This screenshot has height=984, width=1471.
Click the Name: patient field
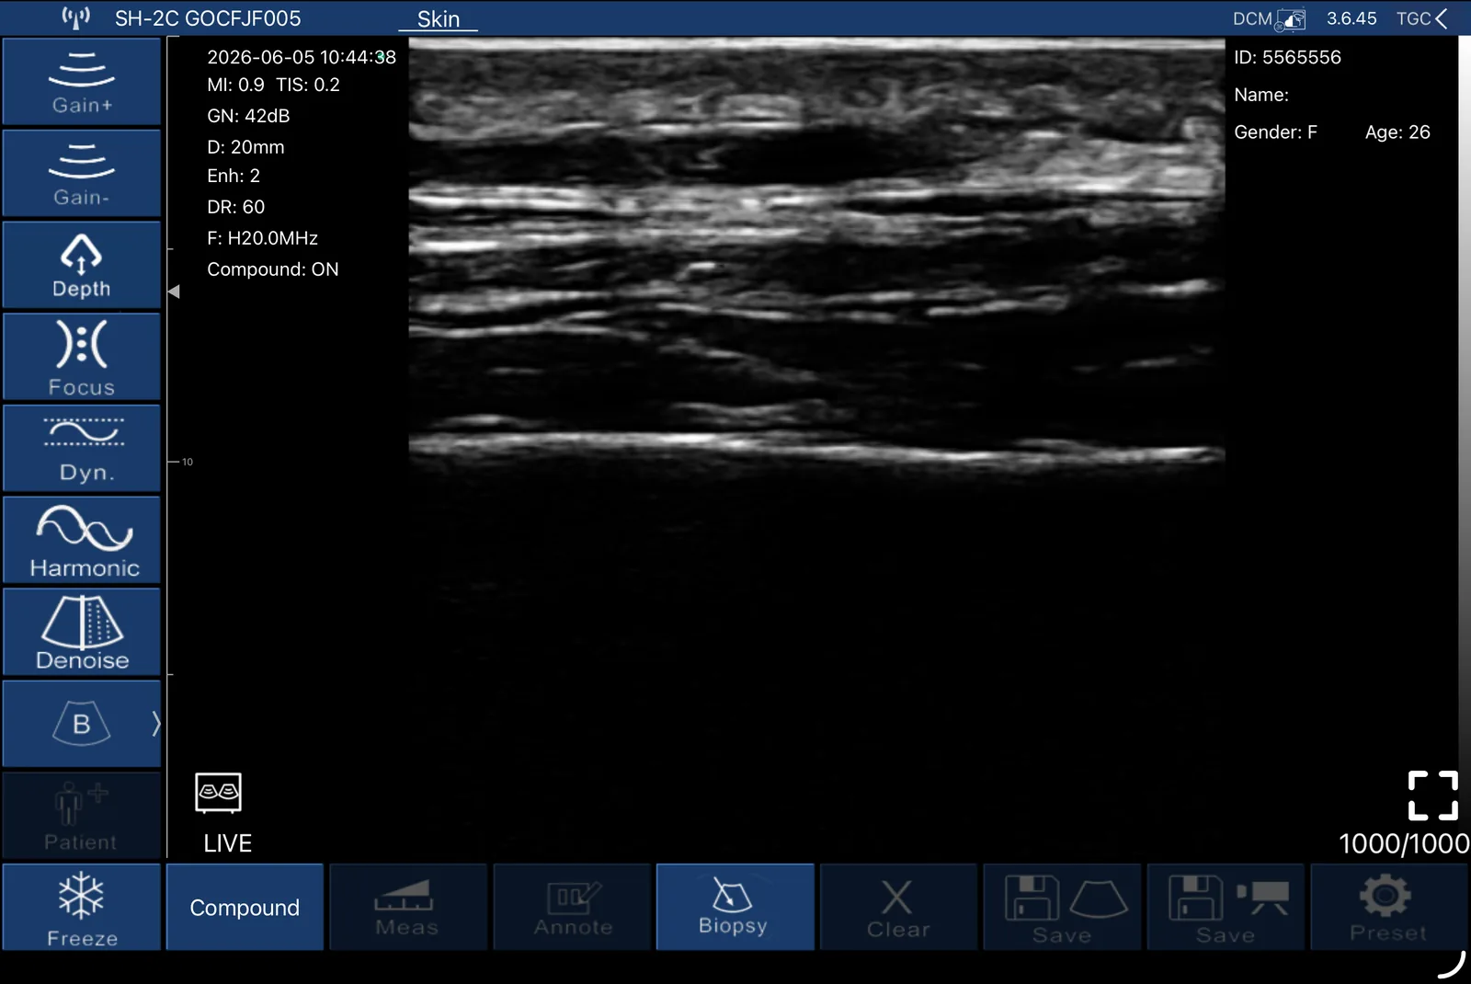[1261, 95]
